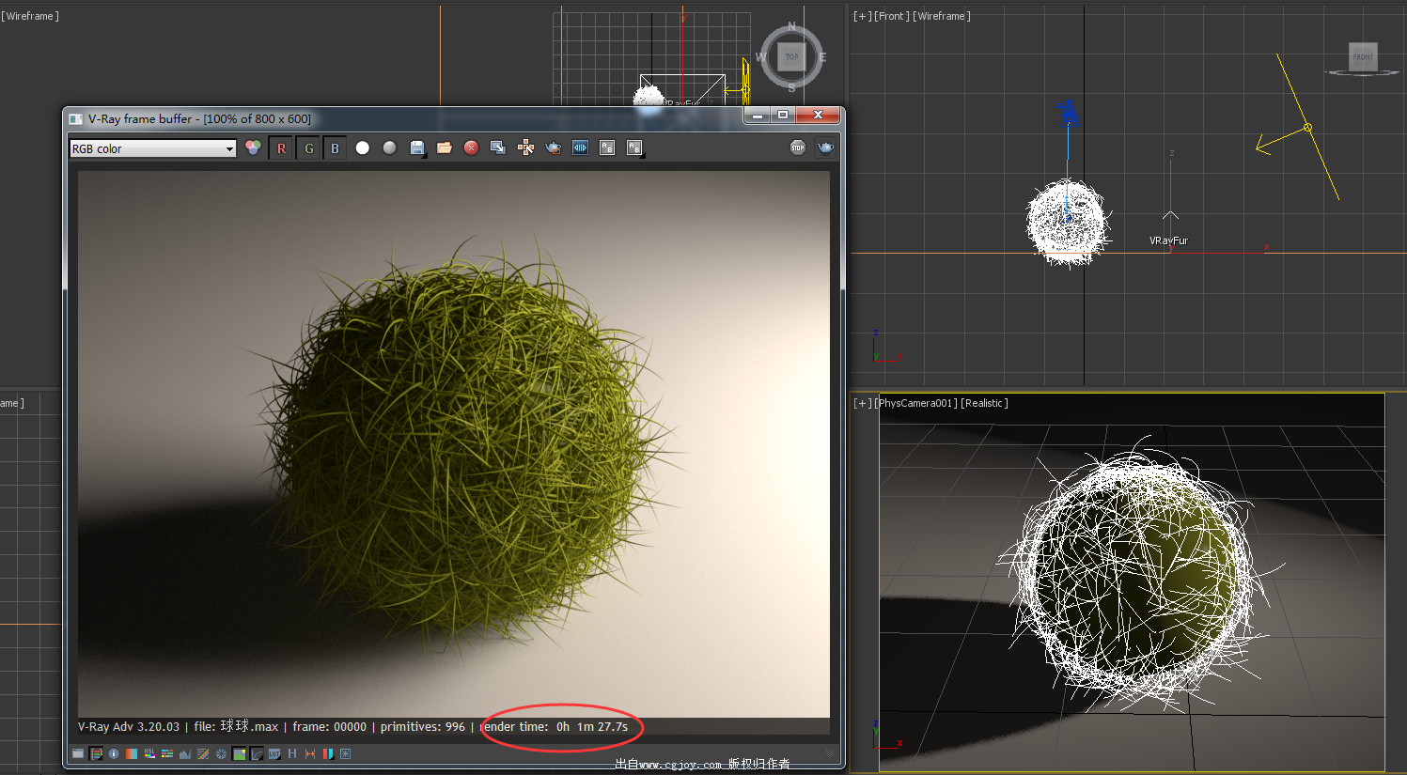Open the RGB color channel dropdown
The height and width of the screenshot is (775, 1407).
pyautogui.click(x=152, y=148)
